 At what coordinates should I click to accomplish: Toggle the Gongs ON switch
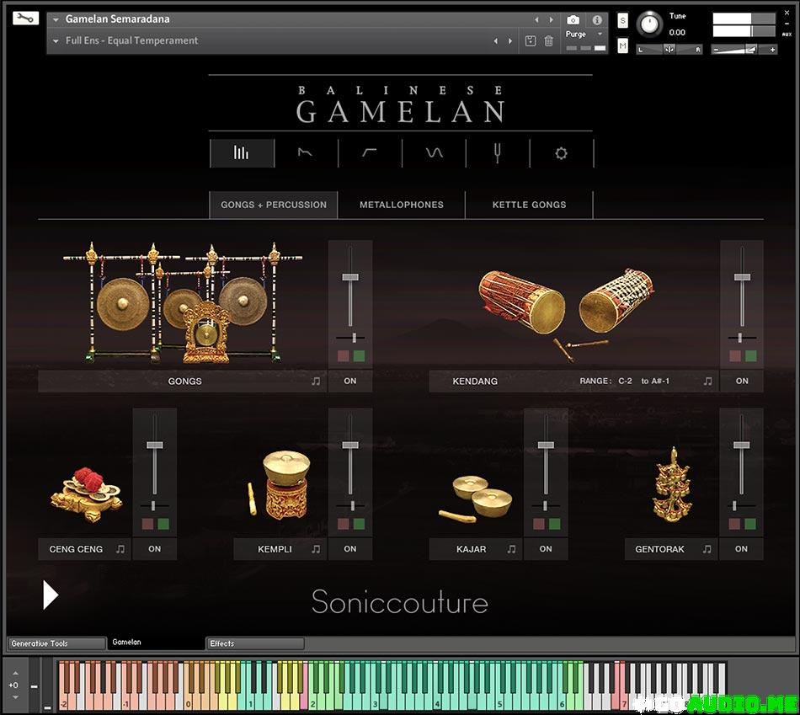pyautogui.click(x=350, y=382)
